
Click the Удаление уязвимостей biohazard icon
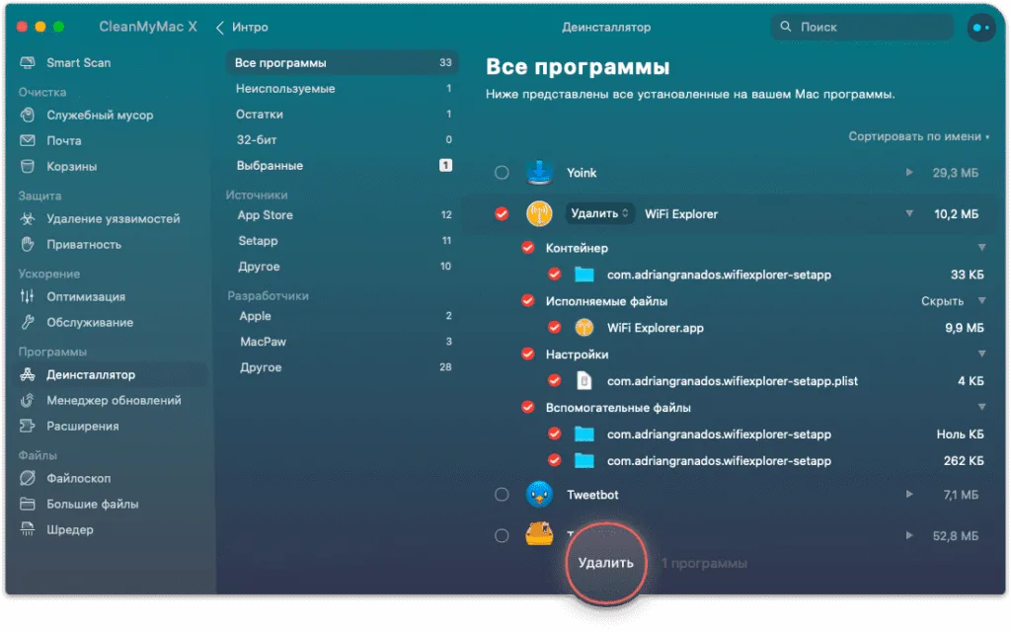click(x=27, y=218)
